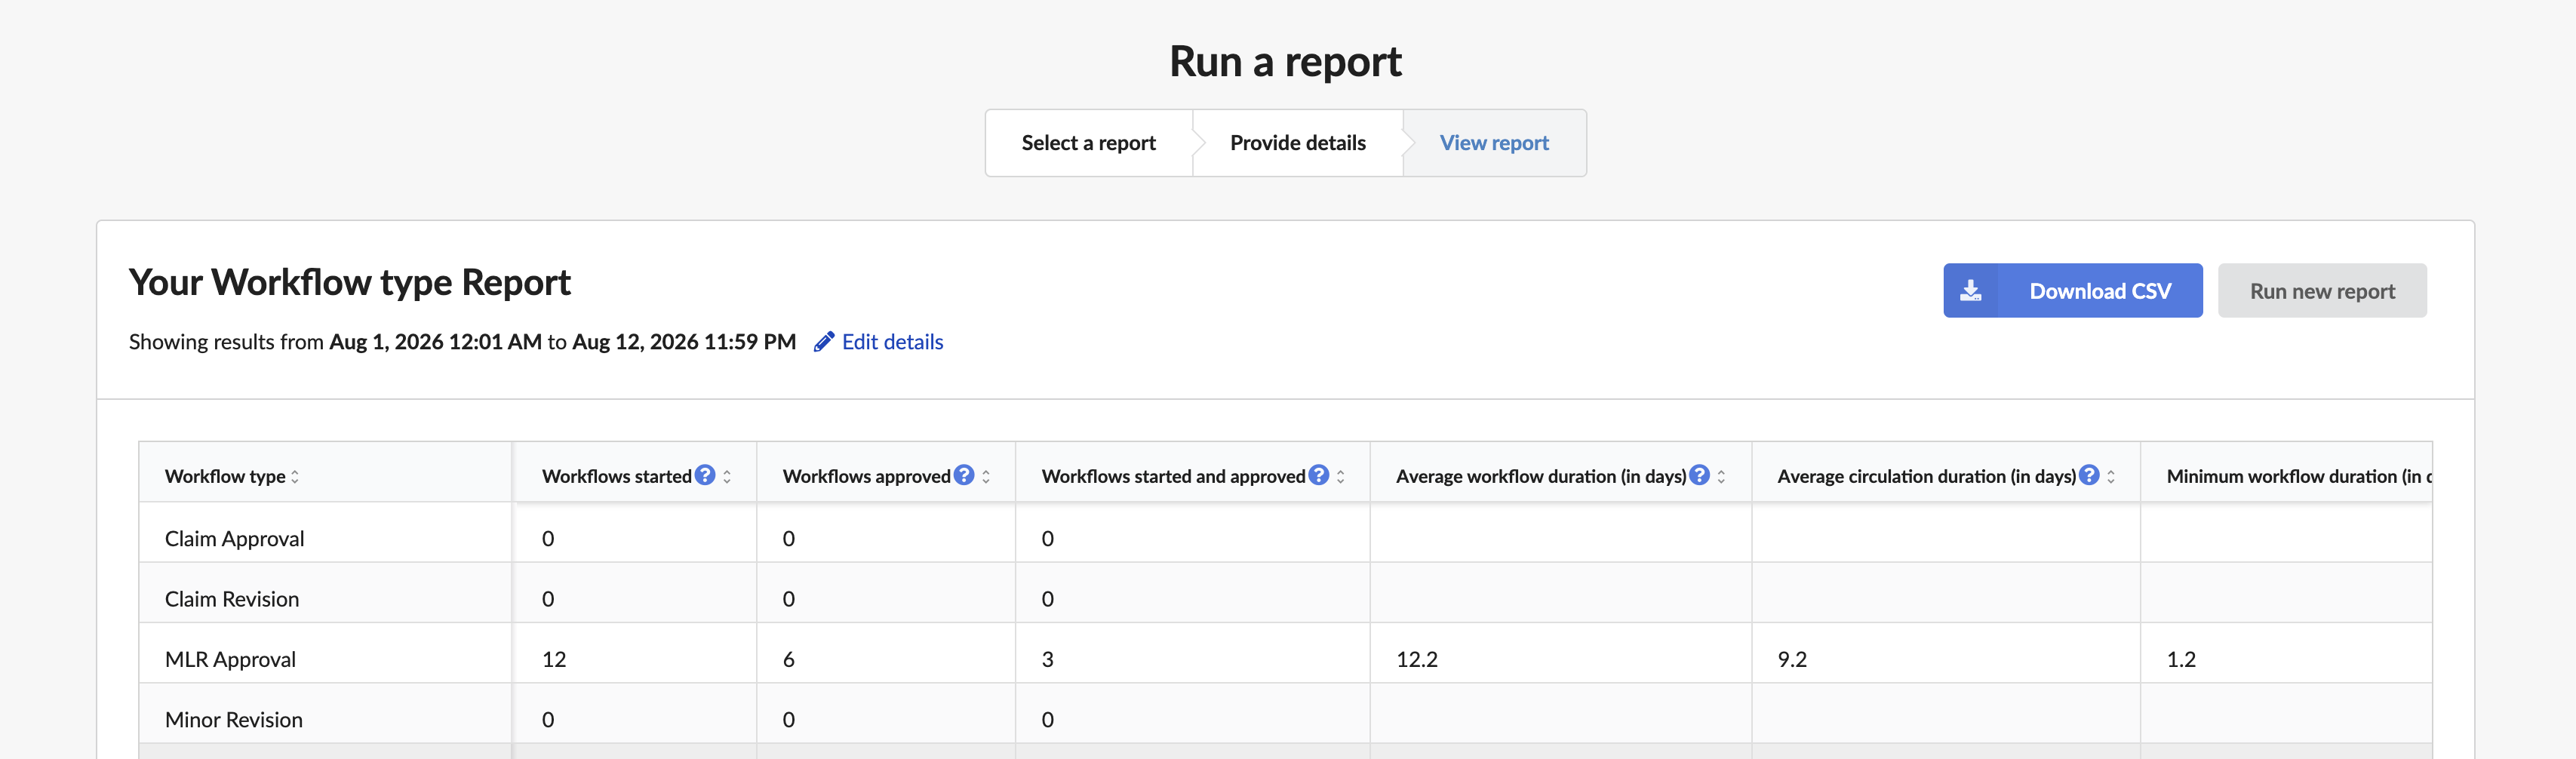Click Run new report button
The height and width of the screenshot is (759, 2576).
point(2322,291)
